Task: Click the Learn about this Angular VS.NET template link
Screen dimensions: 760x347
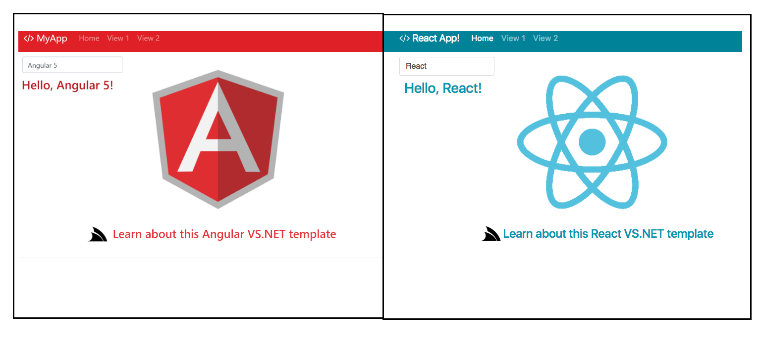Action: coord(224,234)
